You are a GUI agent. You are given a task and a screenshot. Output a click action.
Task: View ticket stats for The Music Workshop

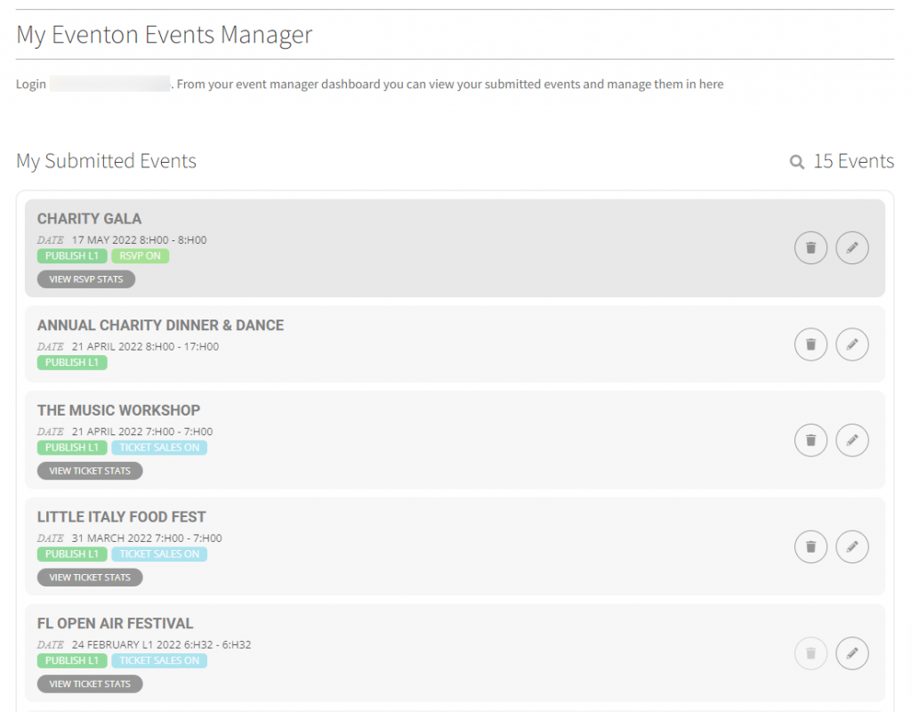[90, 471]
